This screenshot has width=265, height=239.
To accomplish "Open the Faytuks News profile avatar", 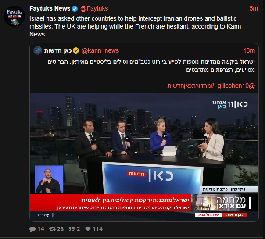I will click(x=14, y=16).
